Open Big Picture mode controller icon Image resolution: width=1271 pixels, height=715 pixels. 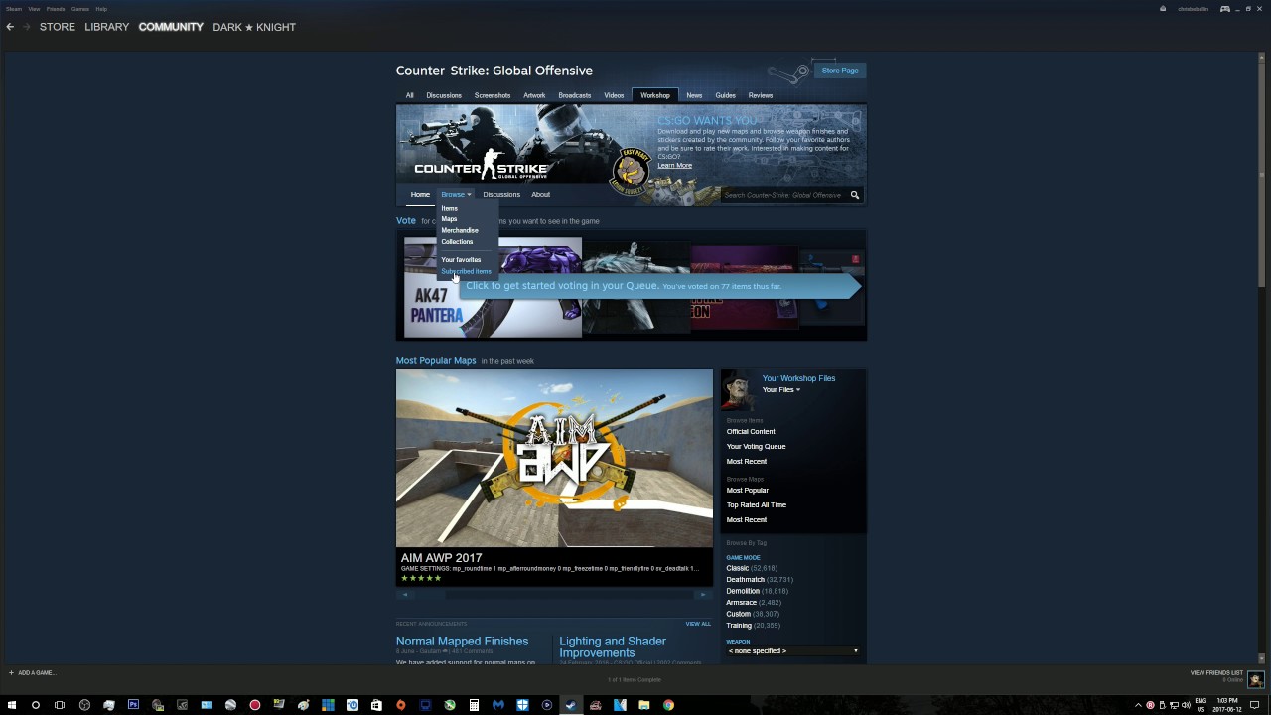[1225, 9]
